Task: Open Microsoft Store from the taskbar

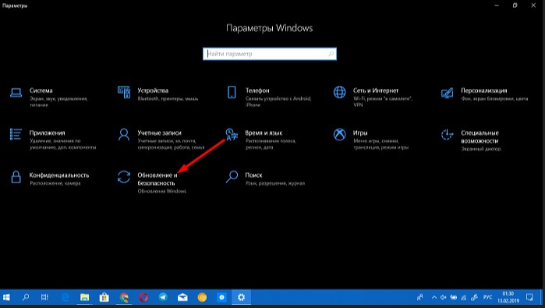Action: point(104,298)
